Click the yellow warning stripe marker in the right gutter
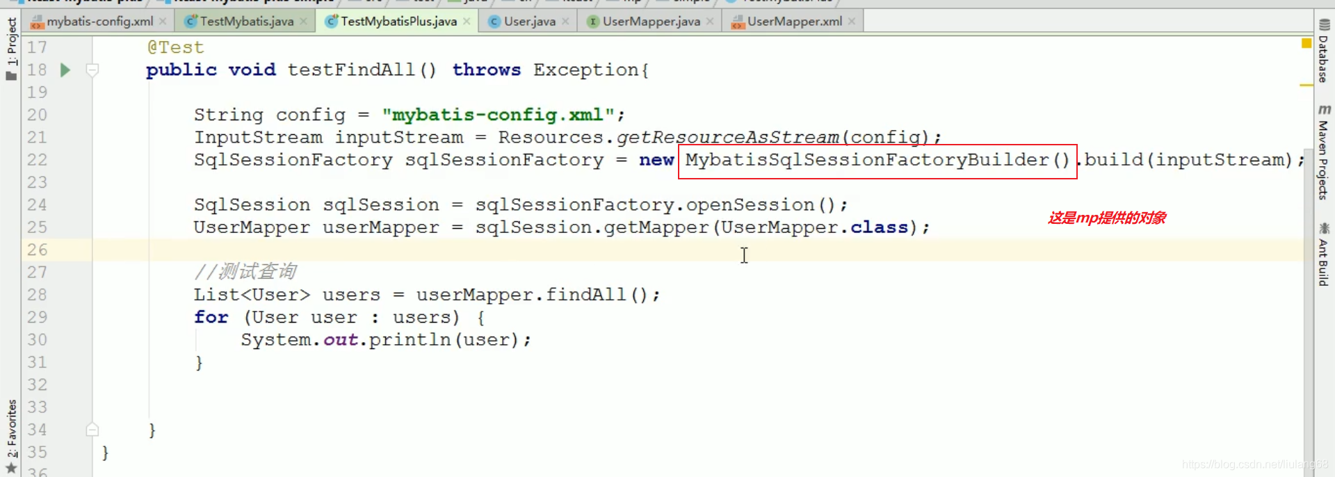This screenshot has height=477, width=1335. [1306, 85]
